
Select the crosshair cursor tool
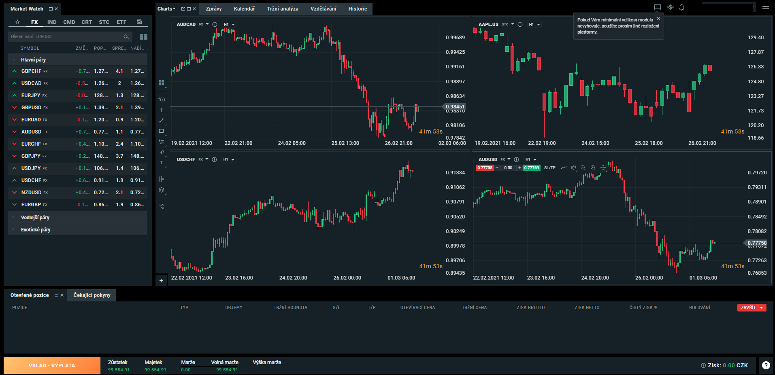click(161, 110)
